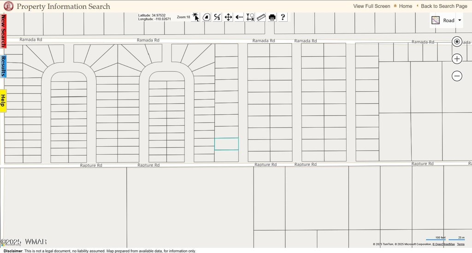Select the ruler measure tool

[x=261, y=17]
